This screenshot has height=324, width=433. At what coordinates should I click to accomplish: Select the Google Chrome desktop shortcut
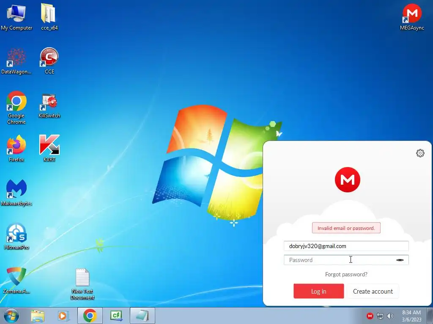coord(16,108)
